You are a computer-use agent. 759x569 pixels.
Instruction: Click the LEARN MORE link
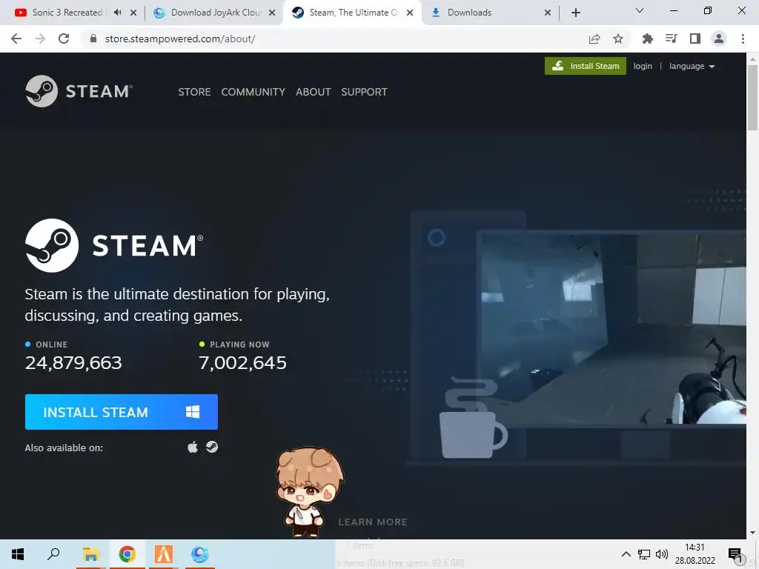(x=373, y=522)
